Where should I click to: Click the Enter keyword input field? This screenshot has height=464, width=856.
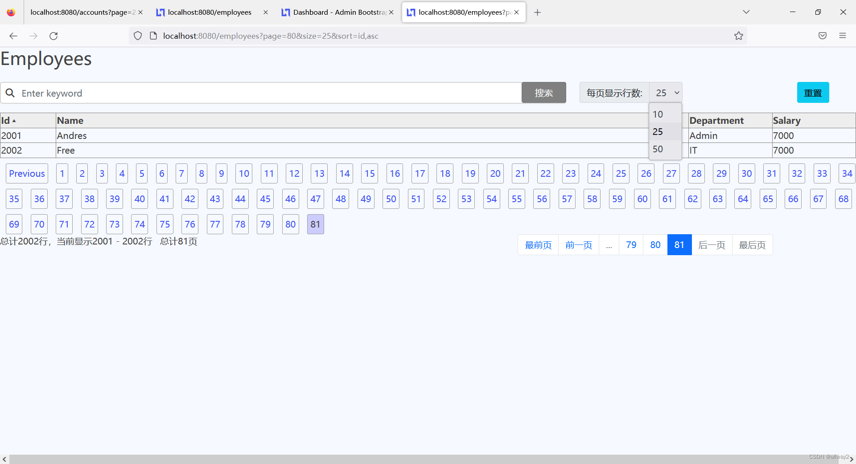click(178, 93)
